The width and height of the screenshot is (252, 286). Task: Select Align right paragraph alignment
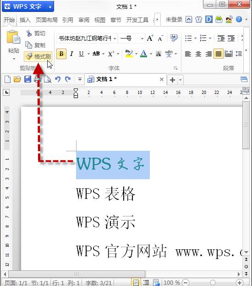[208, 54]
